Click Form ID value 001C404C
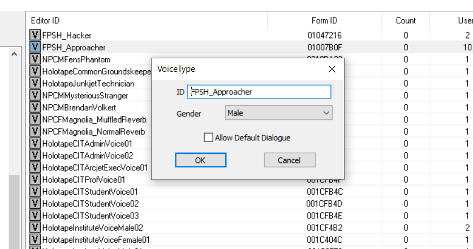The image size is (473, 249). point(324,240)
